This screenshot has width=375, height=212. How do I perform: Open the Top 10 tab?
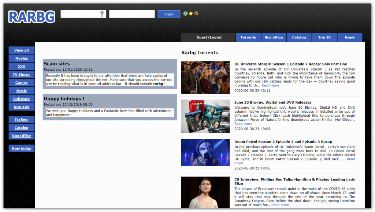point(324,37)
